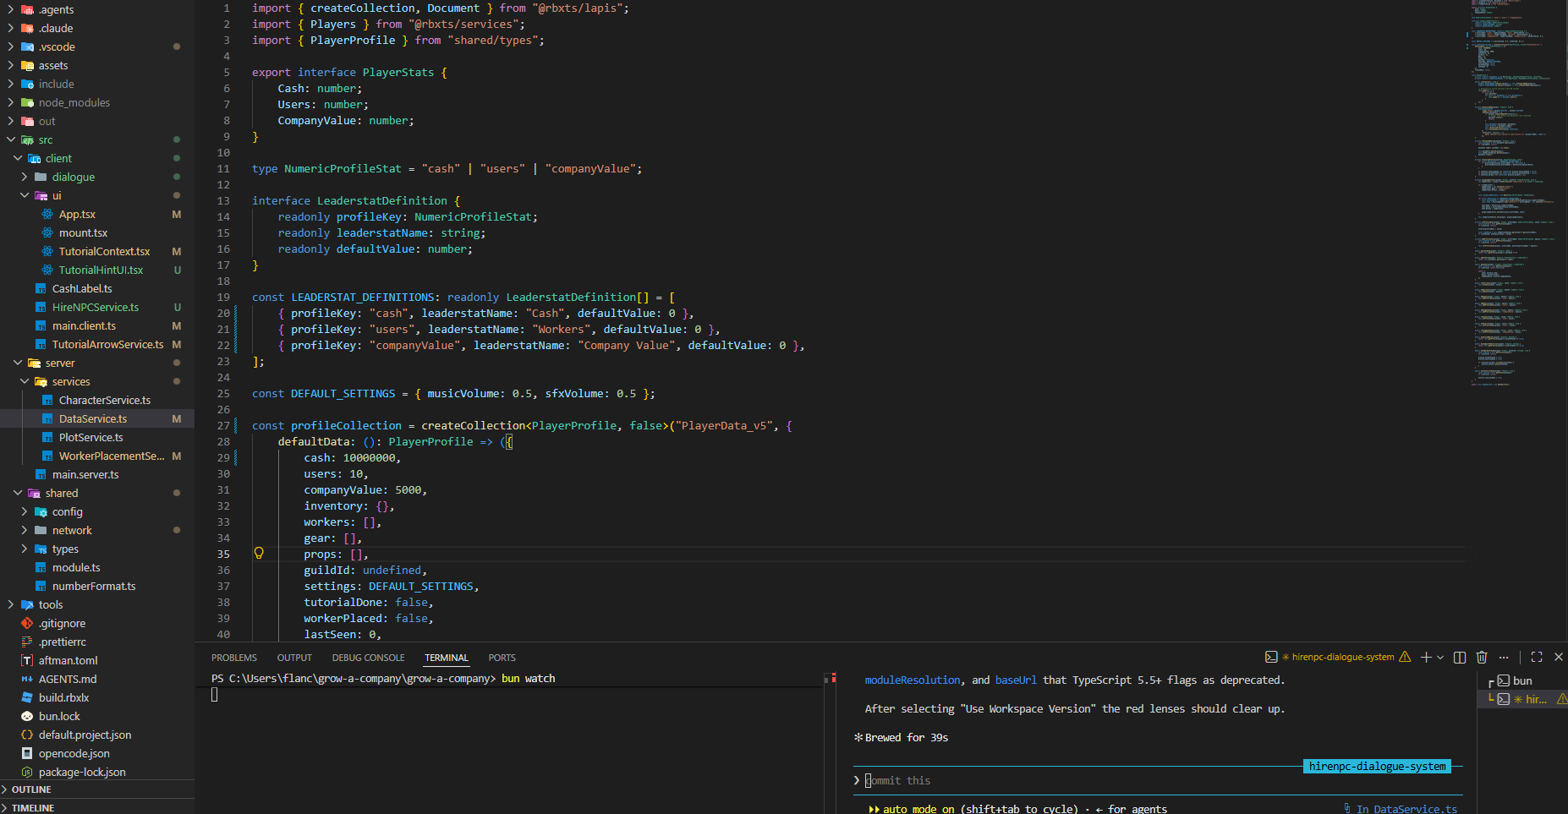This screenshot has width=1568, height=814.
Task: Click the package-lock.json file icon
Action: click(27, 772)
